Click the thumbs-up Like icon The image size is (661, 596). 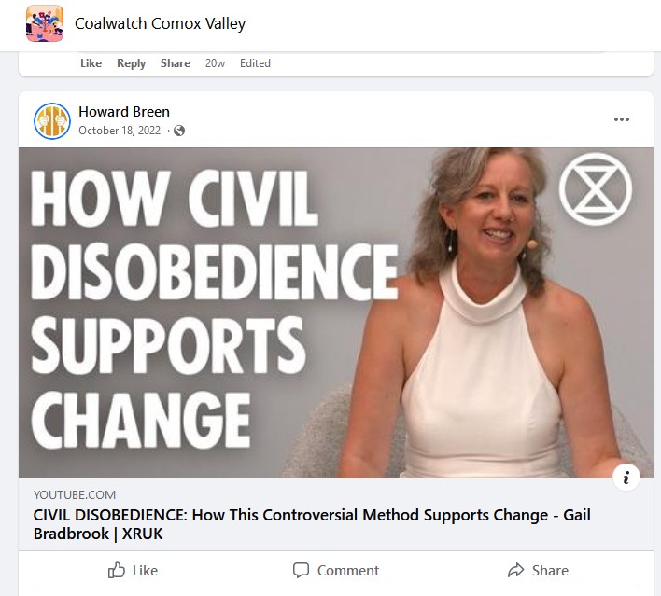117,570
